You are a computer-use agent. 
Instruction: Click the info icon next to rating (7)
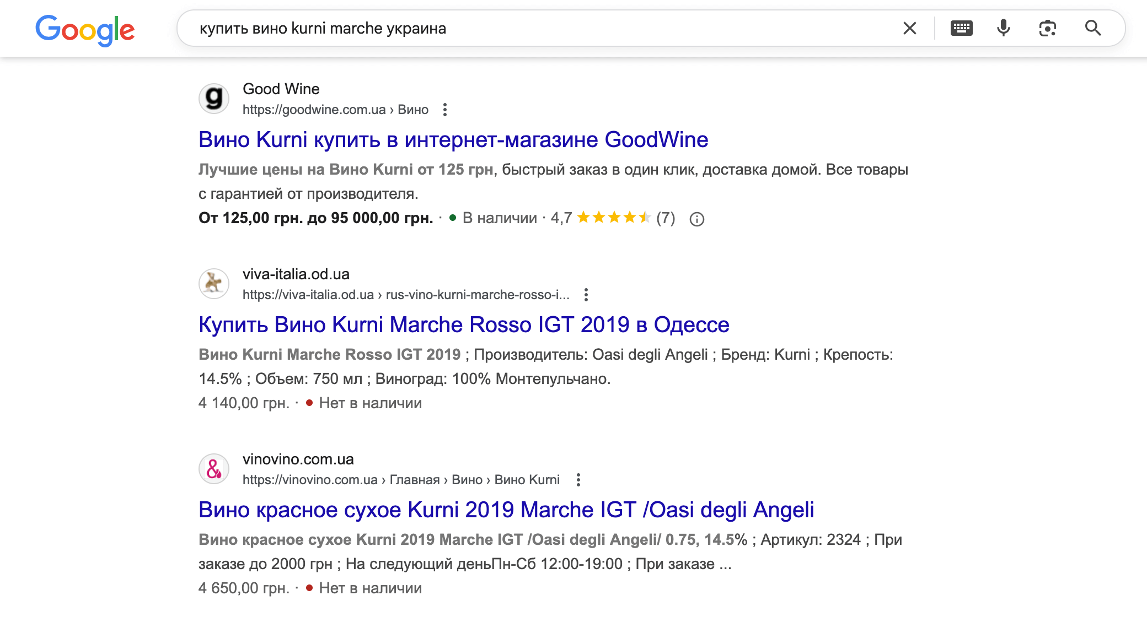tap(697, 219)
